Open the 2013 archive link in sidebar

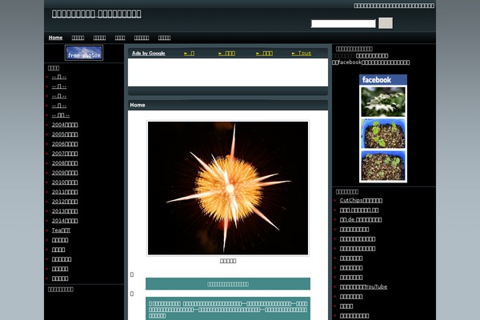tap(65, 211)
